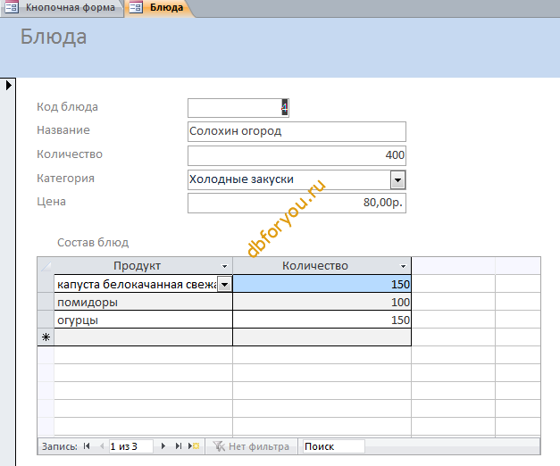Select the помидоры row selector
The width and height of the screenshot is (560, 466).
click(x=46, y=302)
